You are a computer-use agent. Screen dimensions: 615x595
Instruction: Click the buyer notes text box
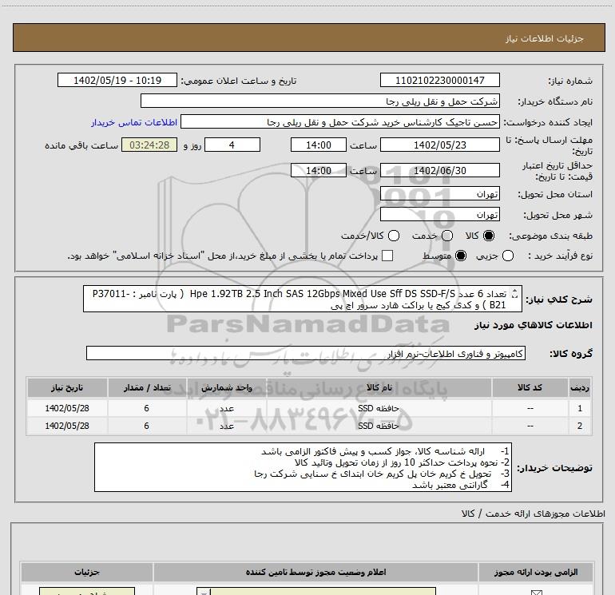(x=303, y=467)
